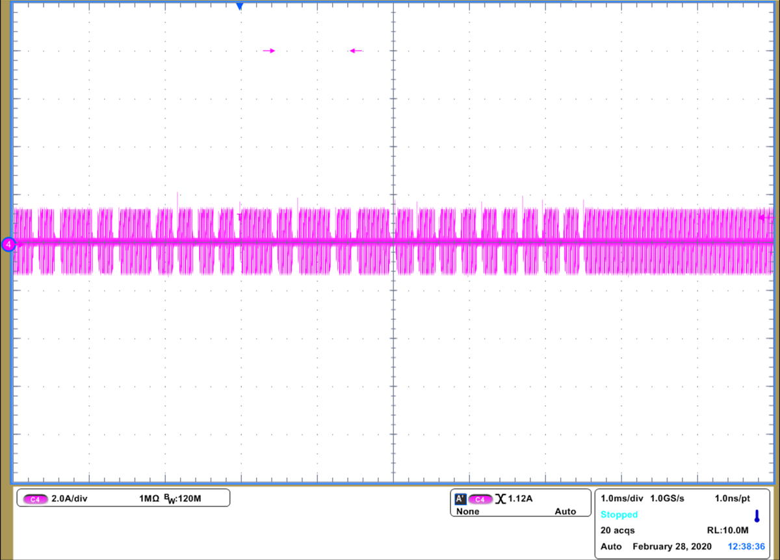Select the left-pointing magenta arrow marker

pyautogui.click(x=356, y=51)
